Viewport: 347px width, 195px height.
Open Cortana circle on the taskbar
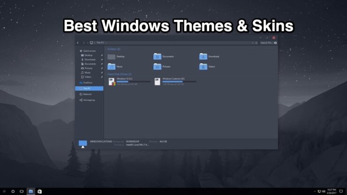pyautogui.click(x=13, y=191)
